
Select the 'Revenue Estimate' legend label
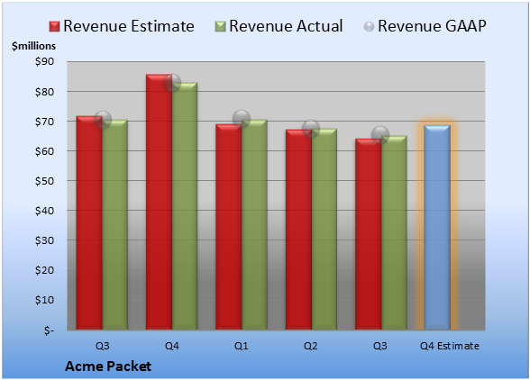point(129,26)
